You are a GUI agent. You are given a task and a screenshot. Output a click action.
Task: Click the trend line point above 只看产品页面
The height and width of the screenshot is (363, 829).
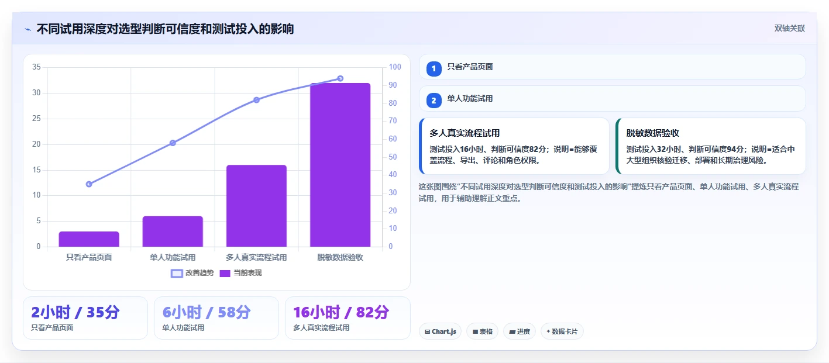[89, 184]
